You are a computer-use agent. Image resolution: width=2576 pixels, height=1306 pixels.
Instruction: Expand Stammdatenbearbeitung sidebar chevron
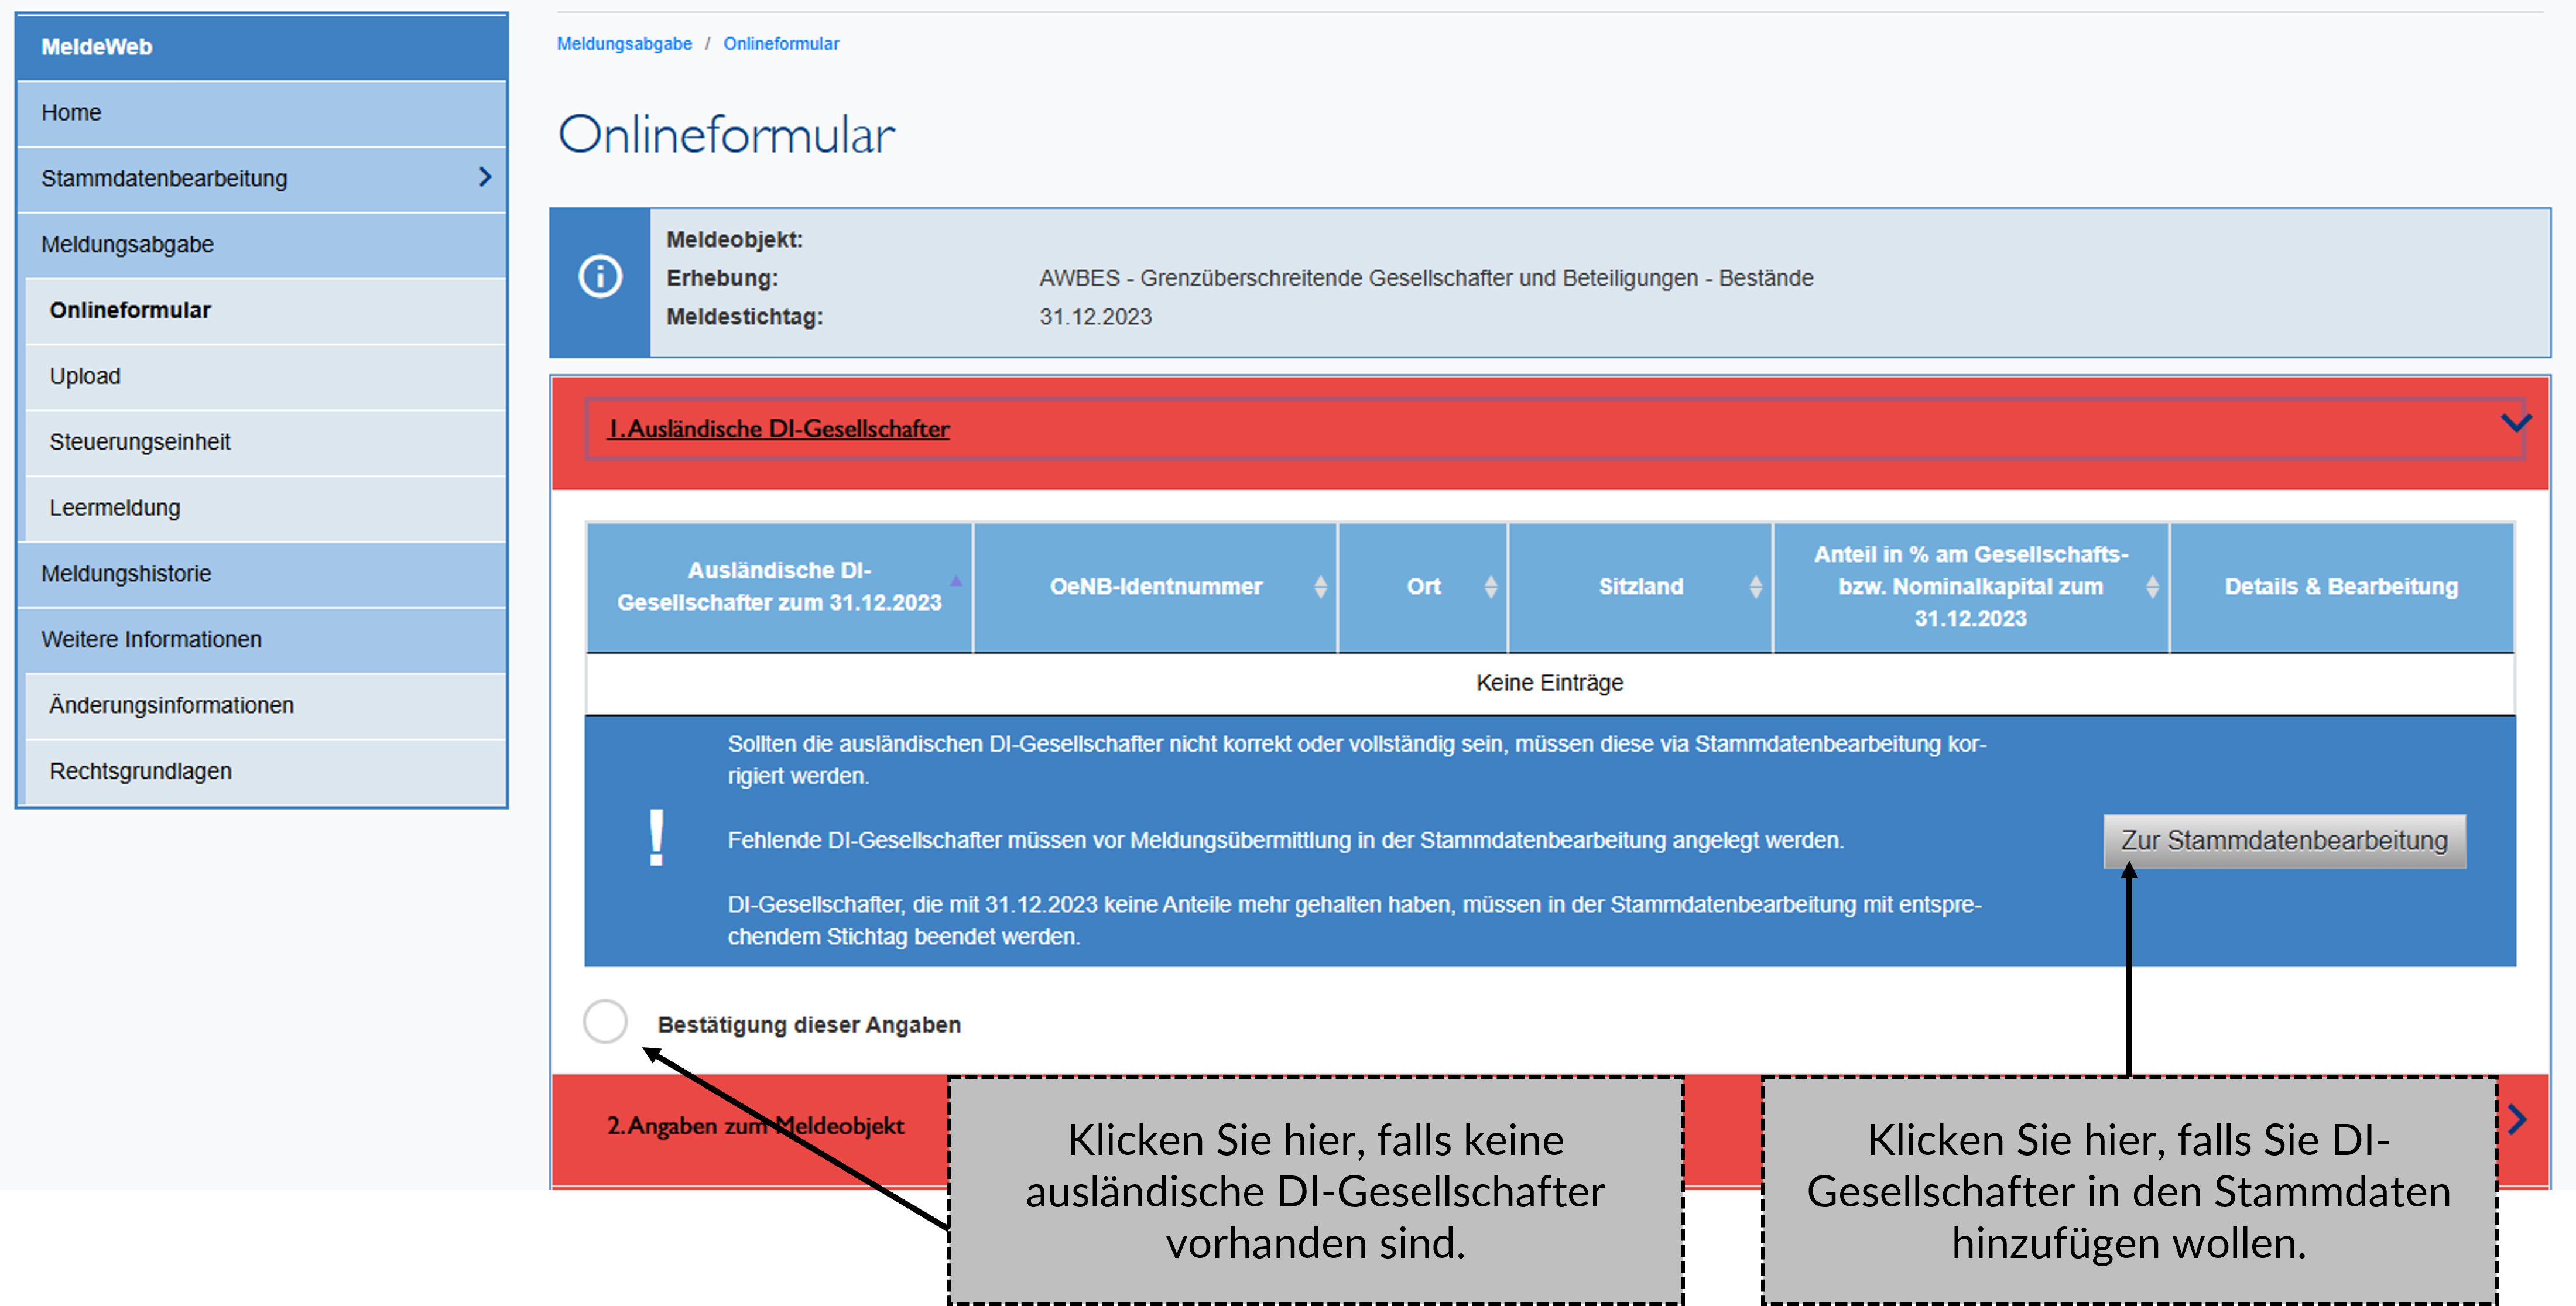(x=485, y=177)
